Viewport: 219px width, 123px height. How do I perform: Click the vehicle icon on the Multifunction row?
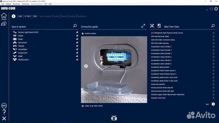tap(77, 60)
